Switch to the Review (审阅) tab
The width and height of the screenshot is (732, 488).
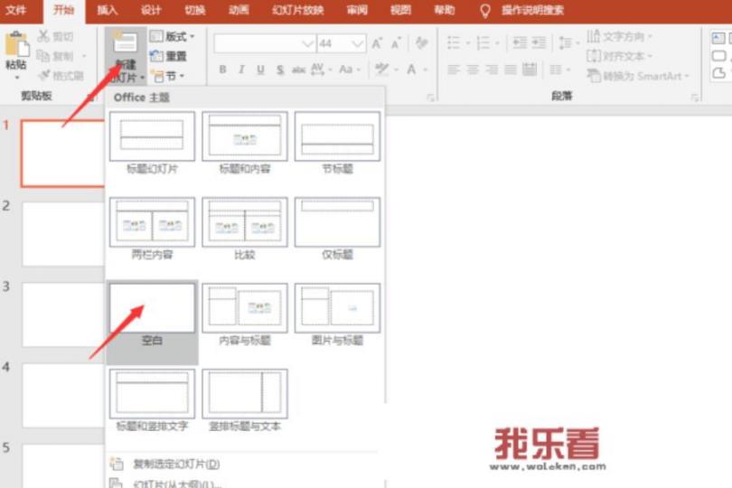(x=357, y=10)
